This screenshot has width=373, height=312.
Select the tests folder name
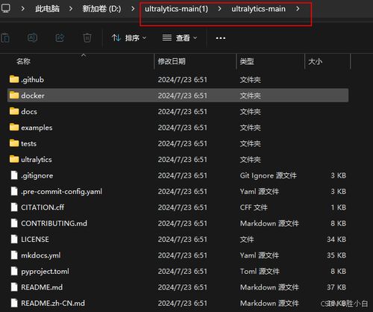click(x=28, y=143)
